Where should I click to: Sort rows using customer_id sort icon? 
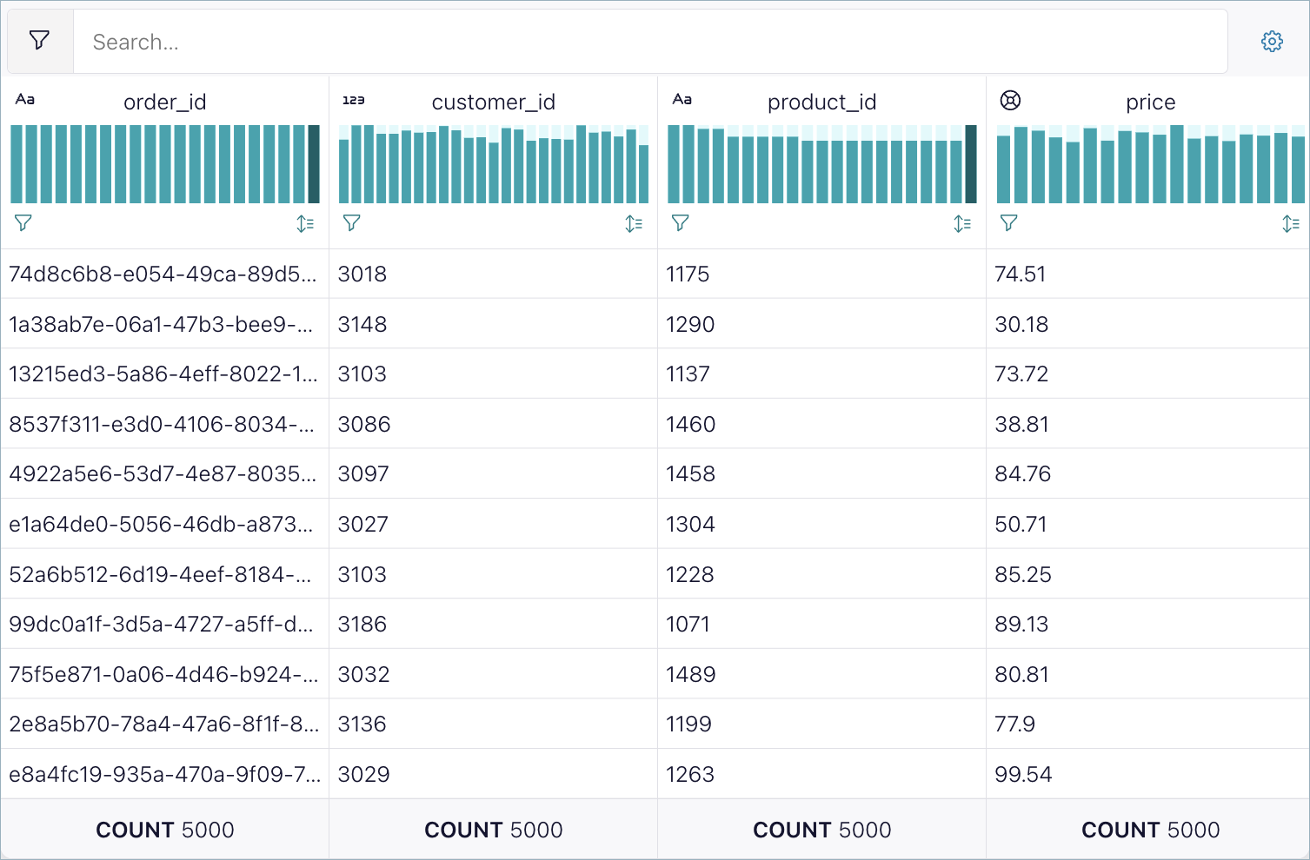[634, 223]
